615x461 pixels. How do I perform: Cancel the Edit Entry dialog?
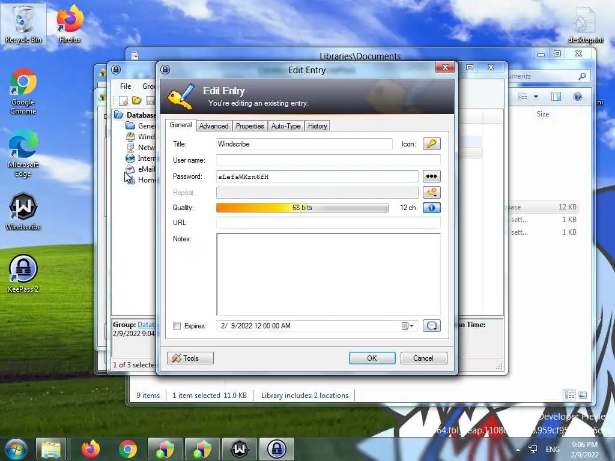pyautogui.click(x=423, y=358)
